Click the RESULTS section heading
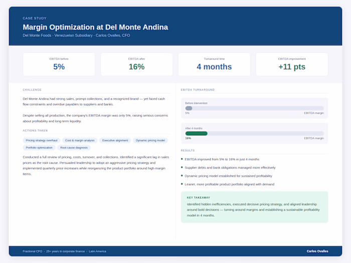Image resolution: width=351 pixels, height=263 pixels. [188, 150]
